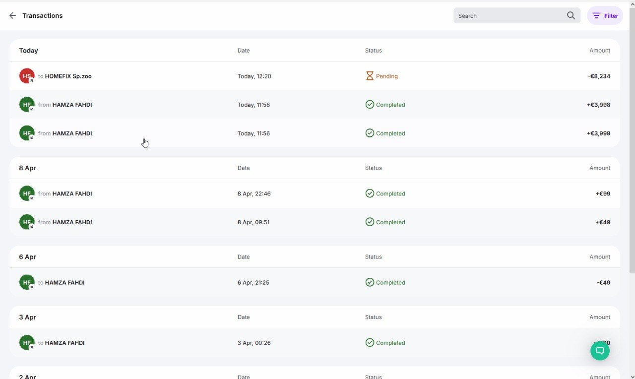Click the HF avatar on the +€3,998 transaction
The height and width of the screenshot is (379, 635).
[27, 105]
